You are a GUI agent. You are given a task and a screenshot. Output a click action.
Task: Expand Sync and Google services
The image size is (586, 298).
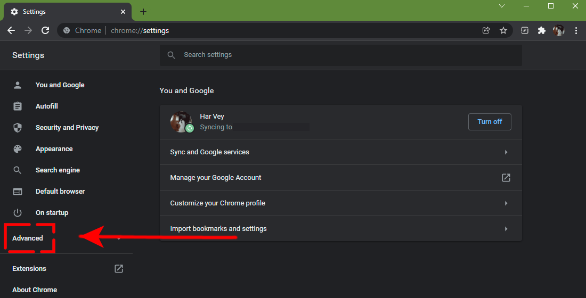(340, 152)
